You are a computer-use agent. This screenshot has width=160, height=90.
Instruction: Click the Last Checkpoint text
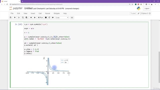(x=48, y=8)
